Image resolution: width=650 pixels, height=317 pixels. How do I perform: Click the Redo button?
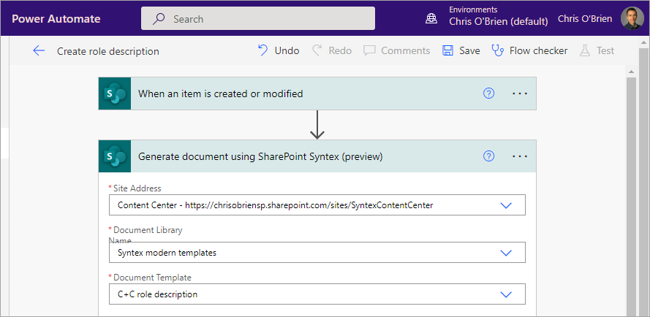[332, 50]
